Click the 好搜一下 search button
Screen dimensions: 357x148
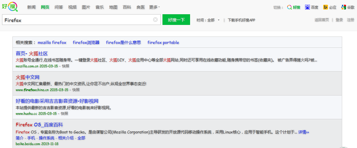tap(176, 20)
